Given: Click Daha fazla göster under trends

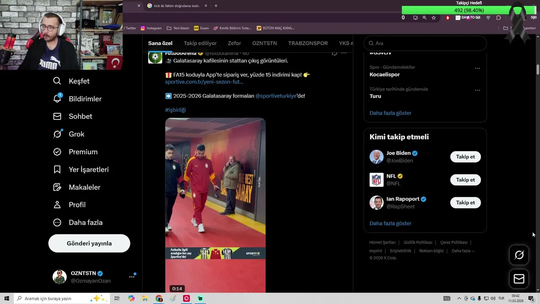Looking at the screenshot, I should click(390, 113).
